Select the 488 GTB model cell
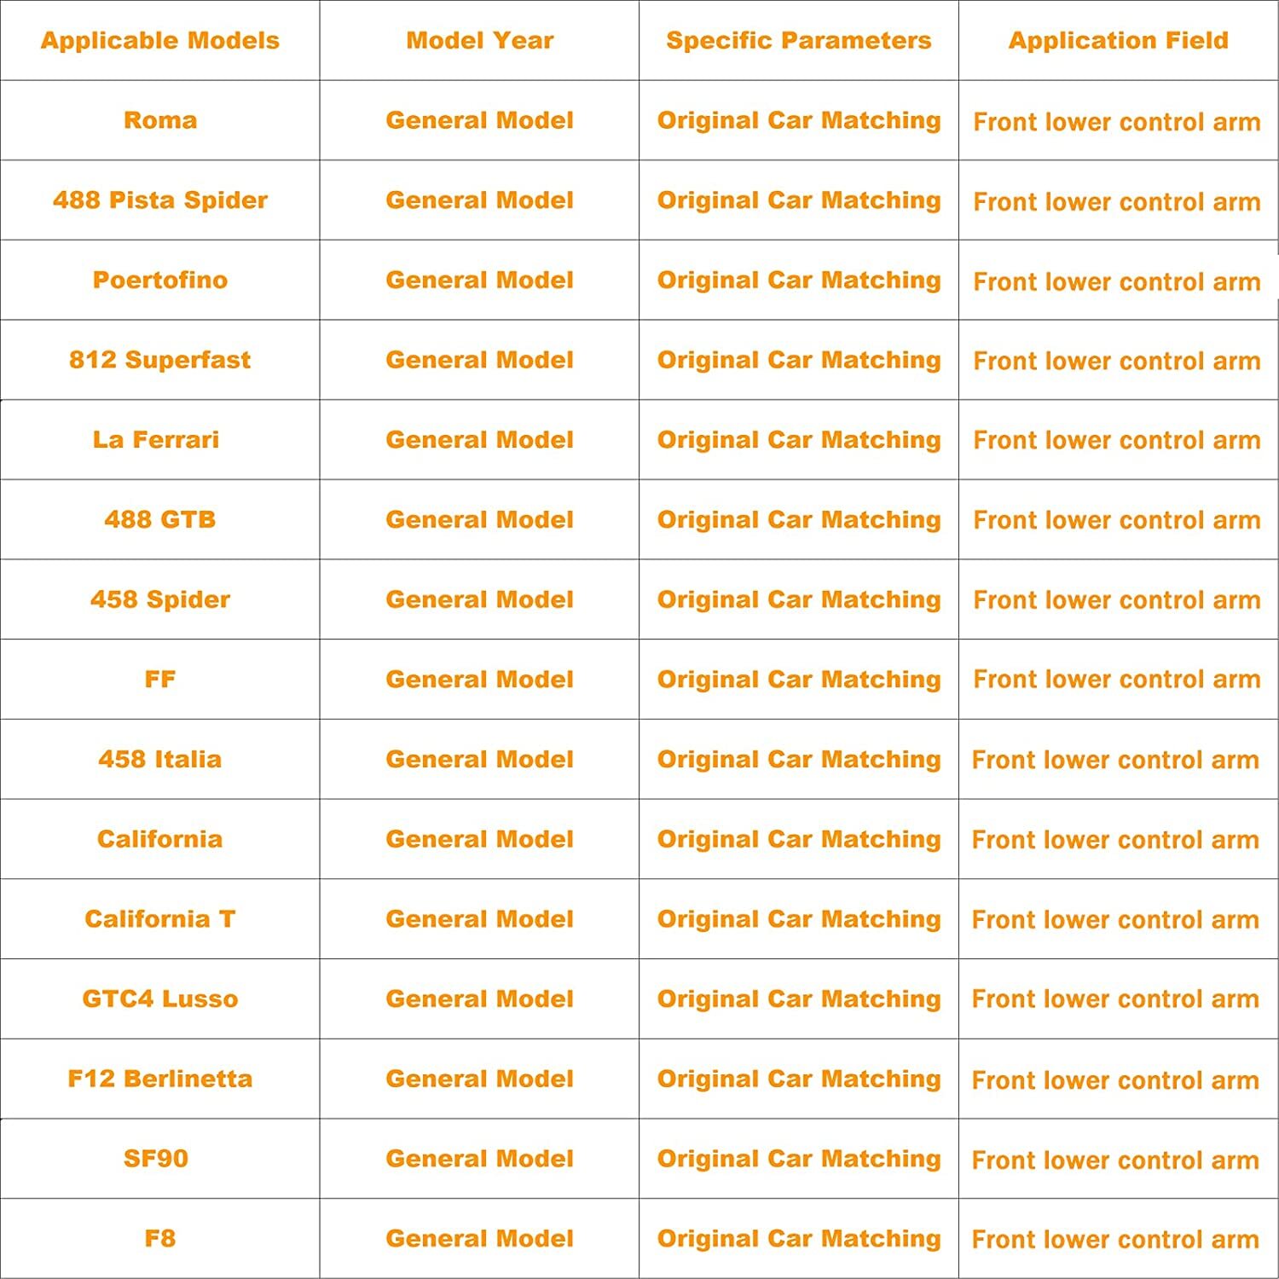The height and width of the screenshot is (1279, 1279). point(160,519)
